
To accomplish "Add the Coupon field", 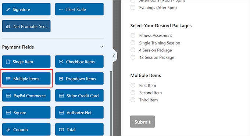I will pyautogui.click(x=26, y=129).
